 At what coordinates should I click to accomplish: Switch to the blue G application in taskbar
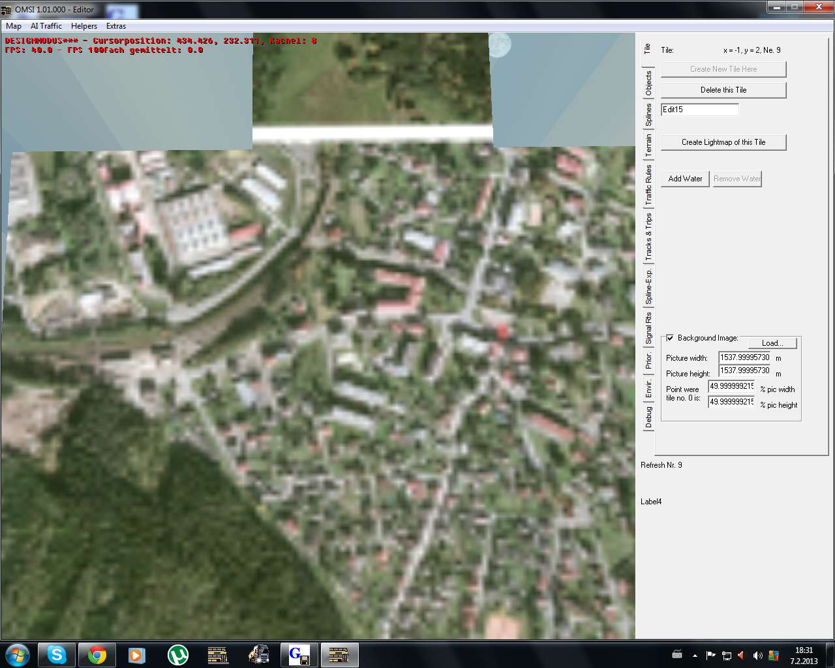299,654
